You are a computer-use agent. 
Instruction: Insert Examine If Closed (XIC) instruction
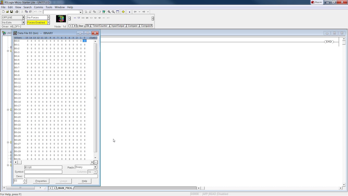click(x=83, y=18)
